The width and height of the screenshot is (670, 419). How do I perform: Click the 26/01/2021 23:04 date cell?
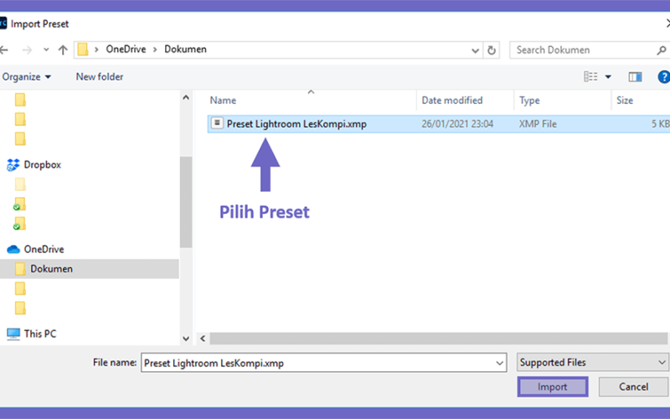click(457, 124)
